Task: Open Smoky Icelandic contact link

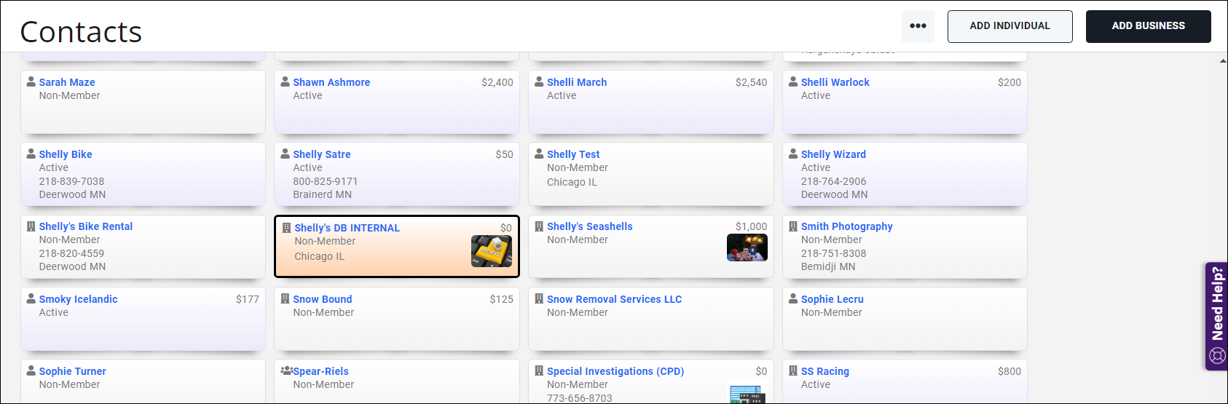Action: 78,299
